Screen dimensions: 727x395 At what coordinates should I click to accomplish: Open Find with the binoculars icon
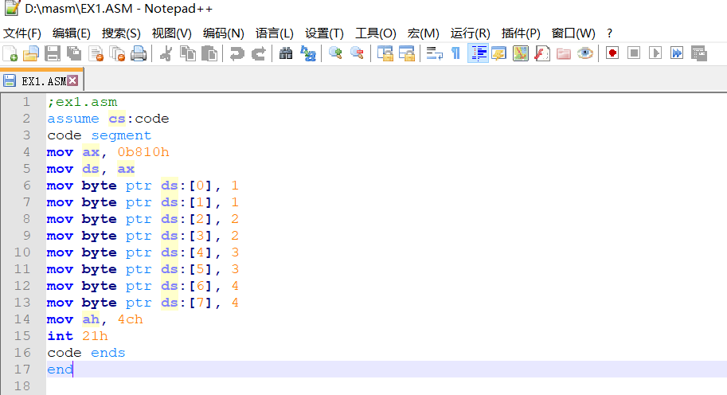(286, 54)
